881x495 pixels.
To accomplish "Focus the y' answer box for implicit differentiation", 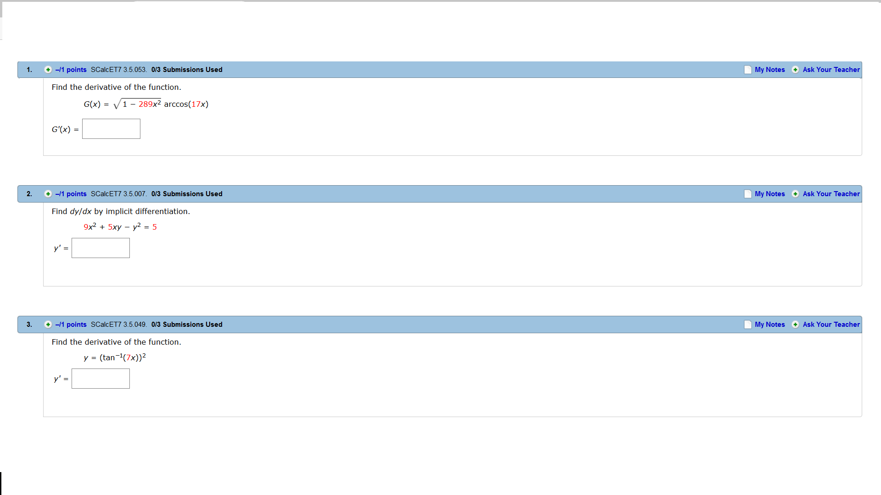I will [100, 248].
